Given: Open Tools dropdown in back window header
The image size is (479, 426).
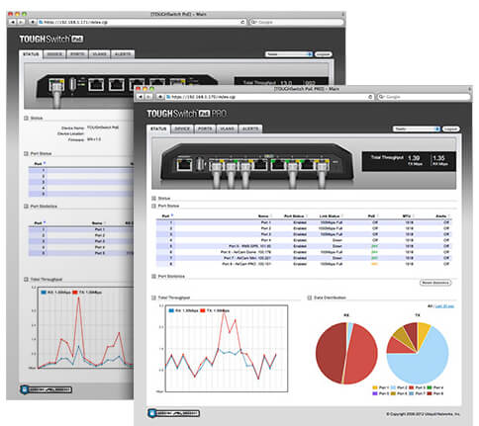Looking at the screenshot, I should [289, 54].
